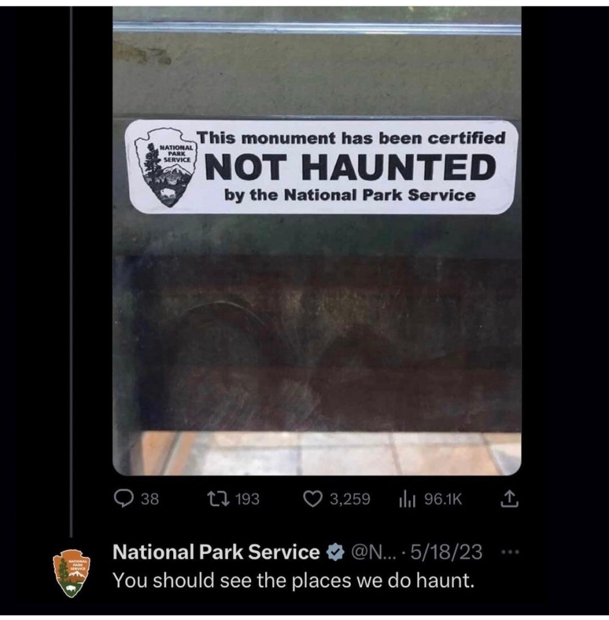View analytics via the bar chart icon

407,499
